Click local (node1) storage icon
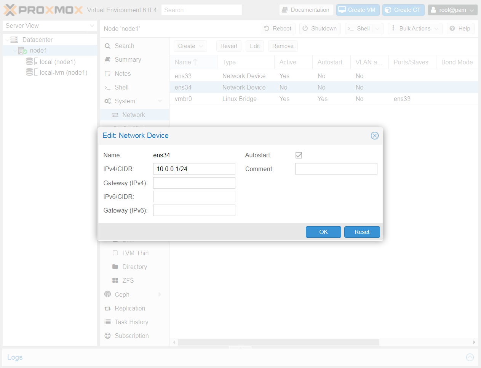This screenshot has height=368, width=481. click(32, 61)
